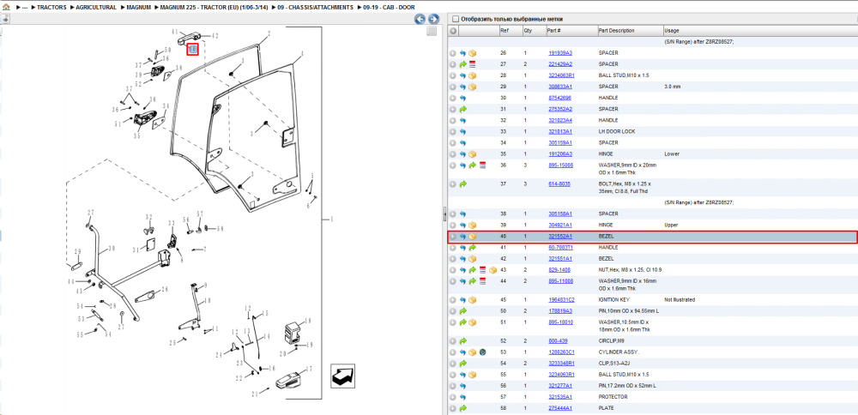Open MAGNUM breadcrumb level
Screen dimensions: 858x415
[x=138, y=8]
